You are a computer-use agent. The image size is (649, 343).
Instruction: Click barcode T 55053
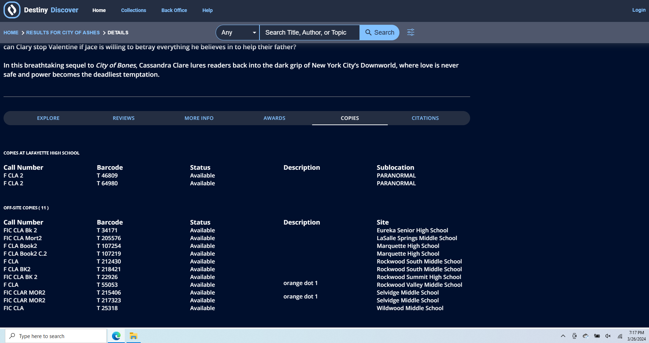(x=107, y=285)
